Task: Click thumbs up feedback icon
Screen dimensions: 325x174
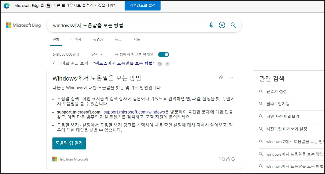Action: point(228,159)
